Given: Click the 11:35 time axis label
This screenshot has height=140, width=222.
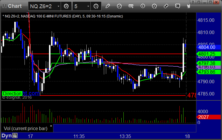Looking at the screenshot, I should (79, 136).
